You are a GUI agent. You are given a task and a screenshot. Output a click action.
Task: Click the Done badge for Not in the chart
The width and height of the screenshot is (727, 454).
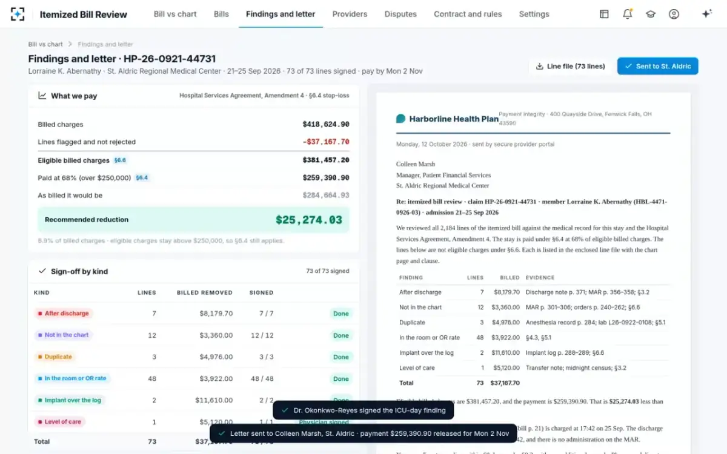click(341, 335)
